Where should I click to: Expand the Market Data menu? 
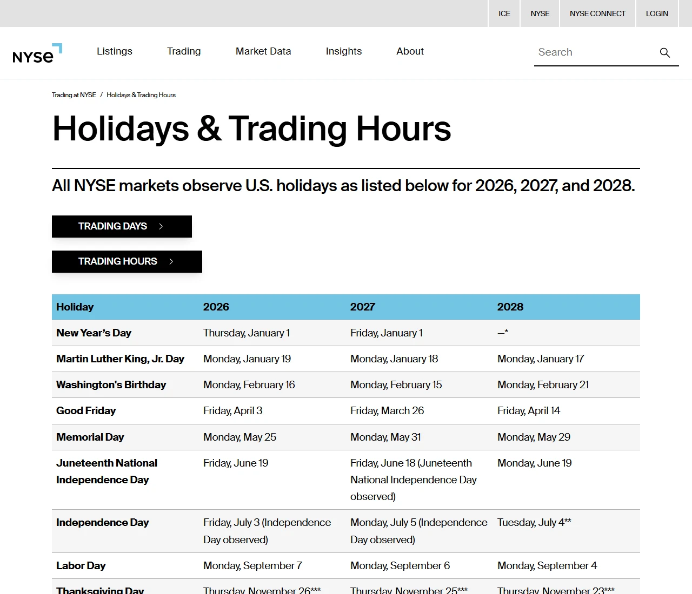pos(263,51)
